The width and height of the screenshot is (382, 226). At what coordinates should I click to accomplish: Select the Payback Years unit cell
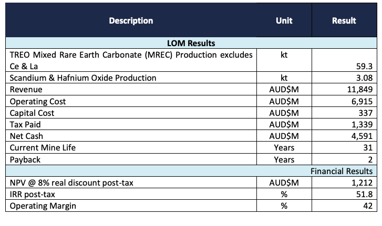point(284,159)
